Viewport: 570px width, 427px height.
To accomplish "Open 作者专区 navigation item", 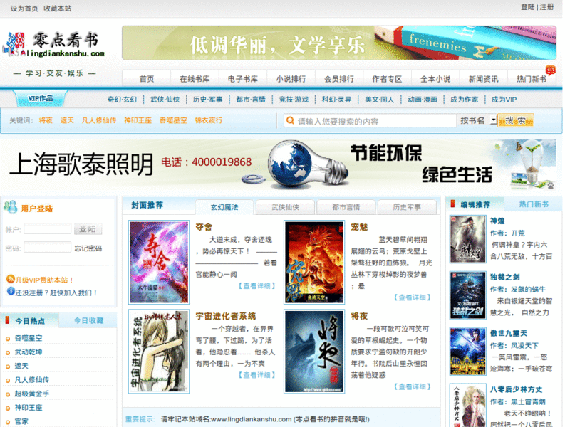I will (387, 79).
